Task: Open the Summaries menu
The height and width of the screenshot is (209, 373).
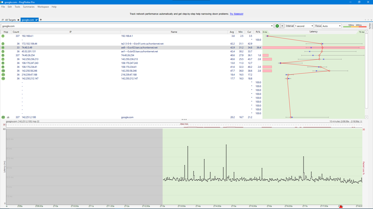Action: tap(29, 7)
